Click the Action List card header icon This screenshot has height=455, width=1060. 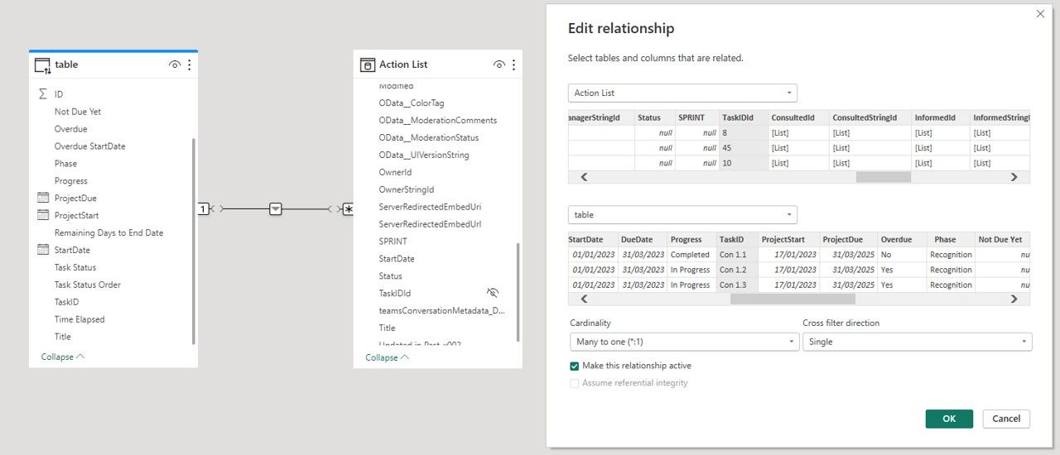point(369,65)
